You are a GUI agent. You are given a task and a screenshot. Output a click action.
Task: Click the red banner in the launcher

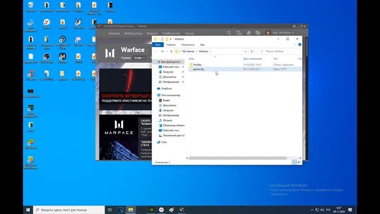125,90
